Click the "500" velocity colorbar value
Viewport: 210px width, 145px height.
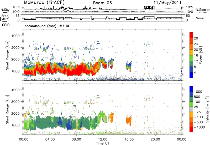pos(197,97)
